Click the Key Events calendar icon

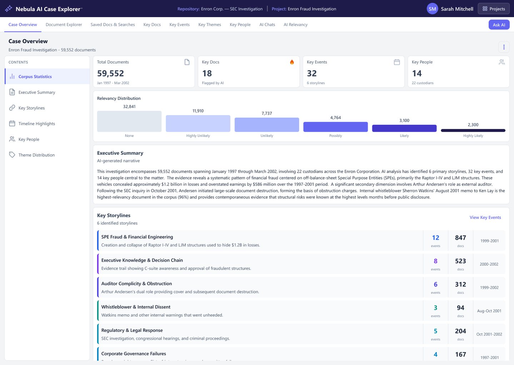point(397,62)
